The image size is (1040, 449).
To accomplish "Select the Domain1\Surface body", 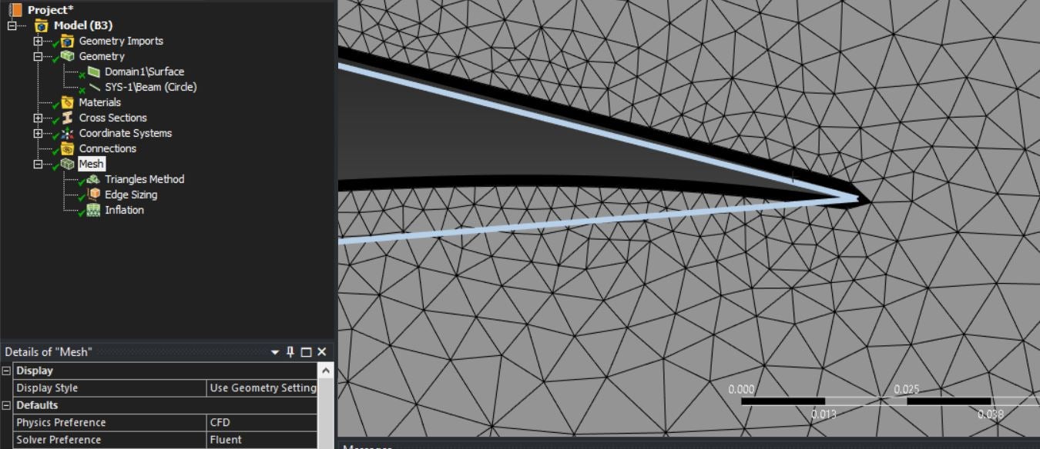I will [x=144, y=72].
